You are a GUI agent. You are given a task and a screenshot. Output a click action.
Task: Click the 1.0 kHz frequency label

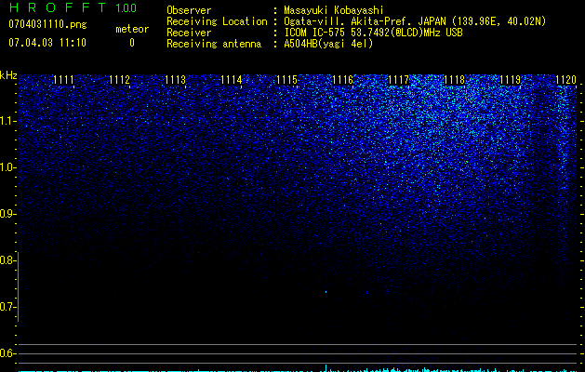tap(7, 167)
